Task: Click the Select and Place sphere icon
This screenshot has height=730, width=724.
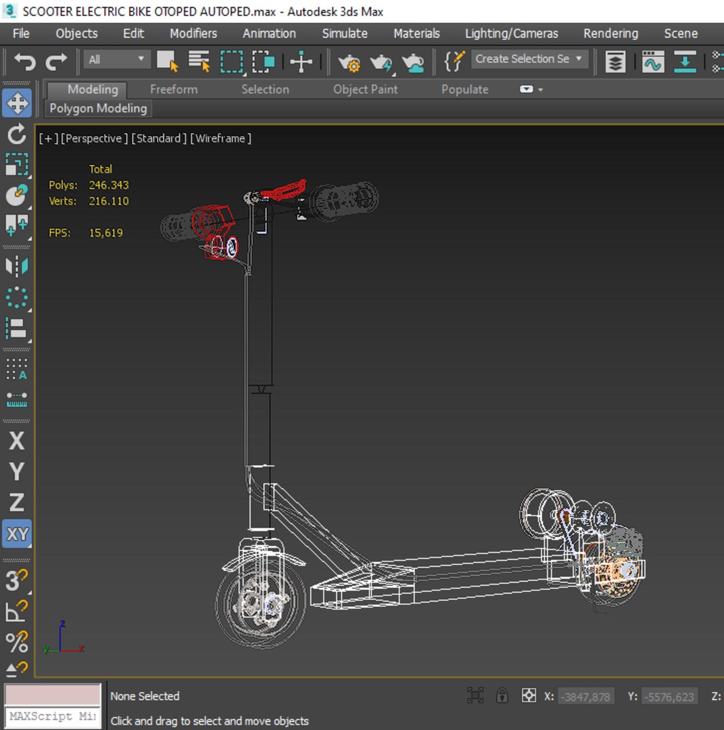Action: 17,195
